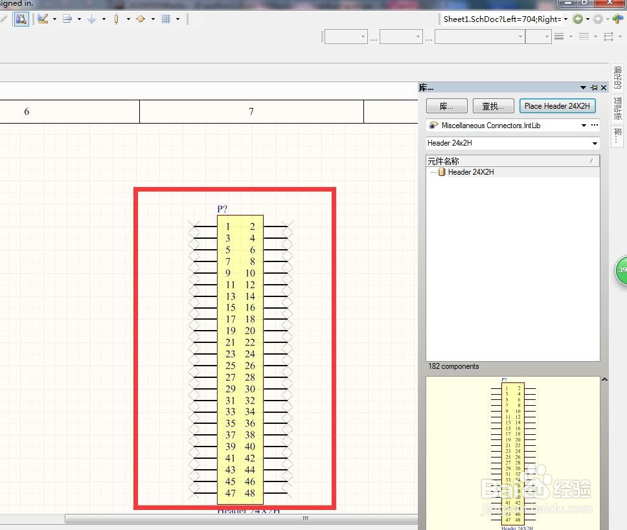Expand the Header 24x2H filter dropdown
The height and width of the screenshot is (530, 627).
click(x=595, y=144)
